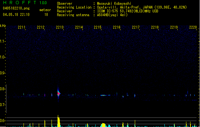Select the filename 0405182210.png
The height and width of the screenshot is (127, 200).
[x=16, y=8]
